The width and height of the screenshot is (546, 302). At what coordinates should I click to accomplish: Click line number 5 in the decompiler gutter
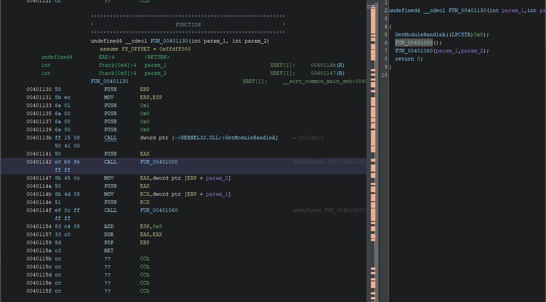coord(384,34)
